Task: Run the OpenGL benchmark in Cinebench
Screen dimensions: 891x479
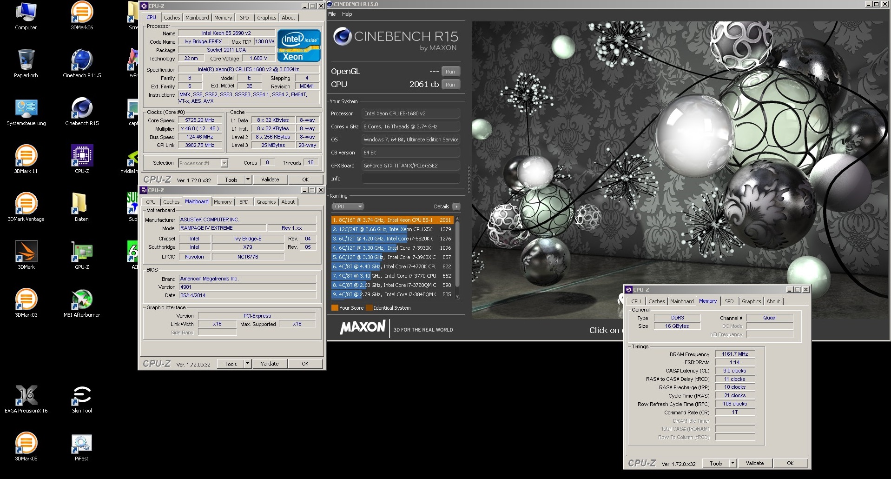Action: click(450, 72)
